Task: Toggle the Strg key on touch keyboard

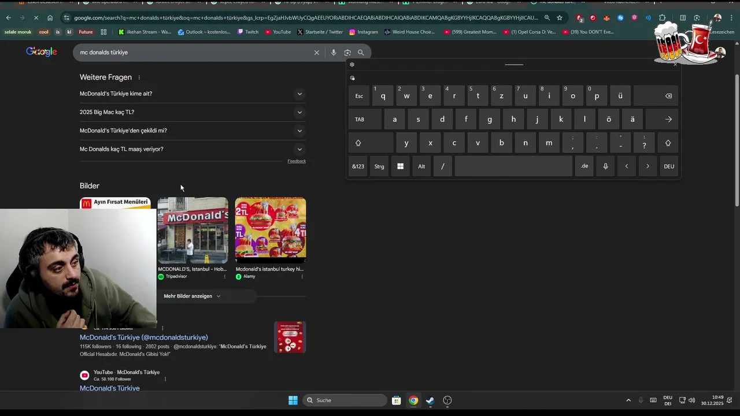Action: 379,166
